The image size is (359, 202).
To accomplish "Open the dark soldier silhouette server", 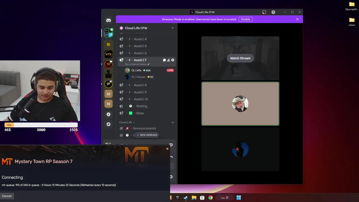I will click(x=109, y=74).
